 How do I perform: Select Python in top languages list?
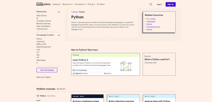coord(39,39)
